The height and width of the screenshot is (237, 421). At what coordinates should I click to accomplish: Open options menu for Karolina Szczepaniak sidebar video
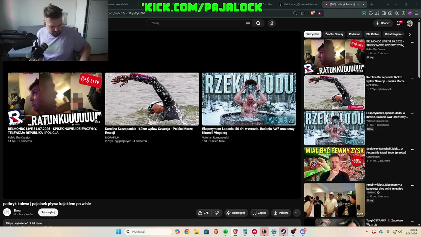[x=412, y=78]
